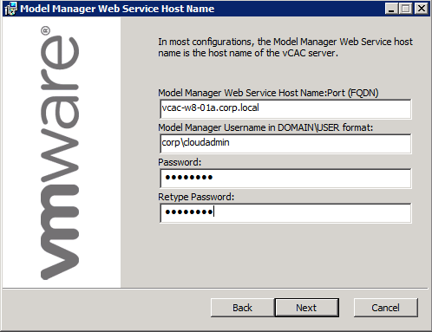Viewport: 432px width, 332px height.
Task: Proceed with the Next button
Action: (x=306, y=308)
